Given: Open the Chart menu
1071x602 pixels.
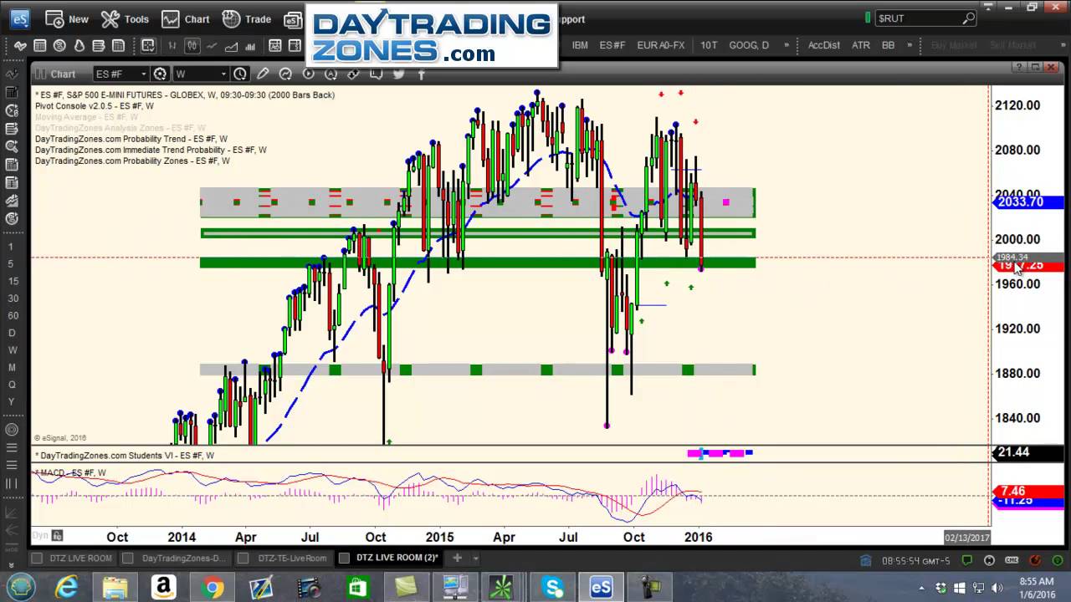Looking at the screenshot, I should (x=186, y=18).
